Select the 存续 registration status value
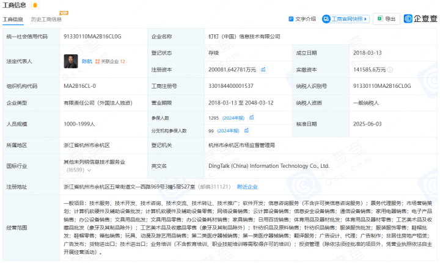This screenshot has width=440, height=263. point(213,53)
